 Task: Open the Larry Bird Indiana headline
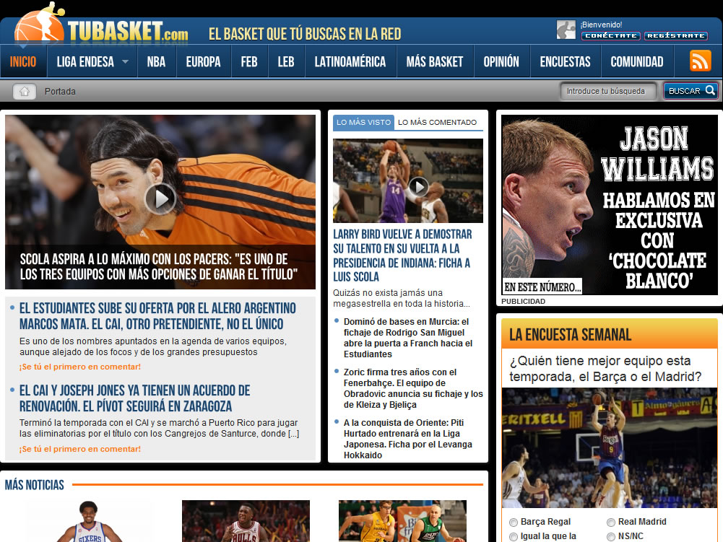pyautogui.click(x=402, y=255)
